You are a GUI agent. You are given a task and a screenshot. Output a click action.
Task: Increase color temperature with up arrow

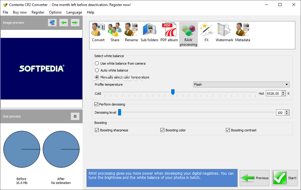tap(283, 92)
